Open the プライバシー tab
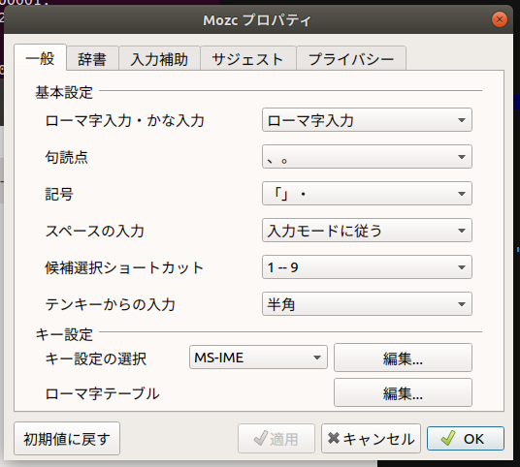The width and height of the screenshot is (520, 467). (351, 58)
